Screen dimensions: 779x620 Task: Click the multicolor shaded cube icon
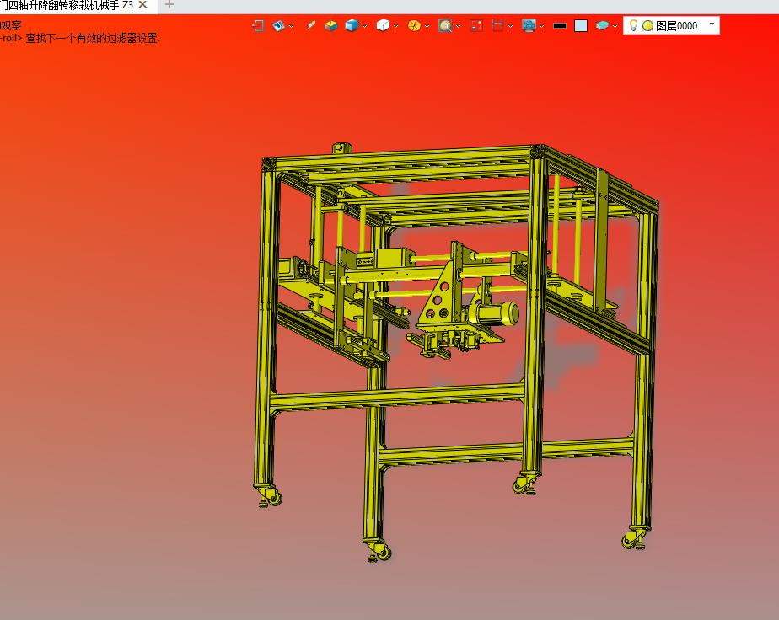[x=330, y=25]
